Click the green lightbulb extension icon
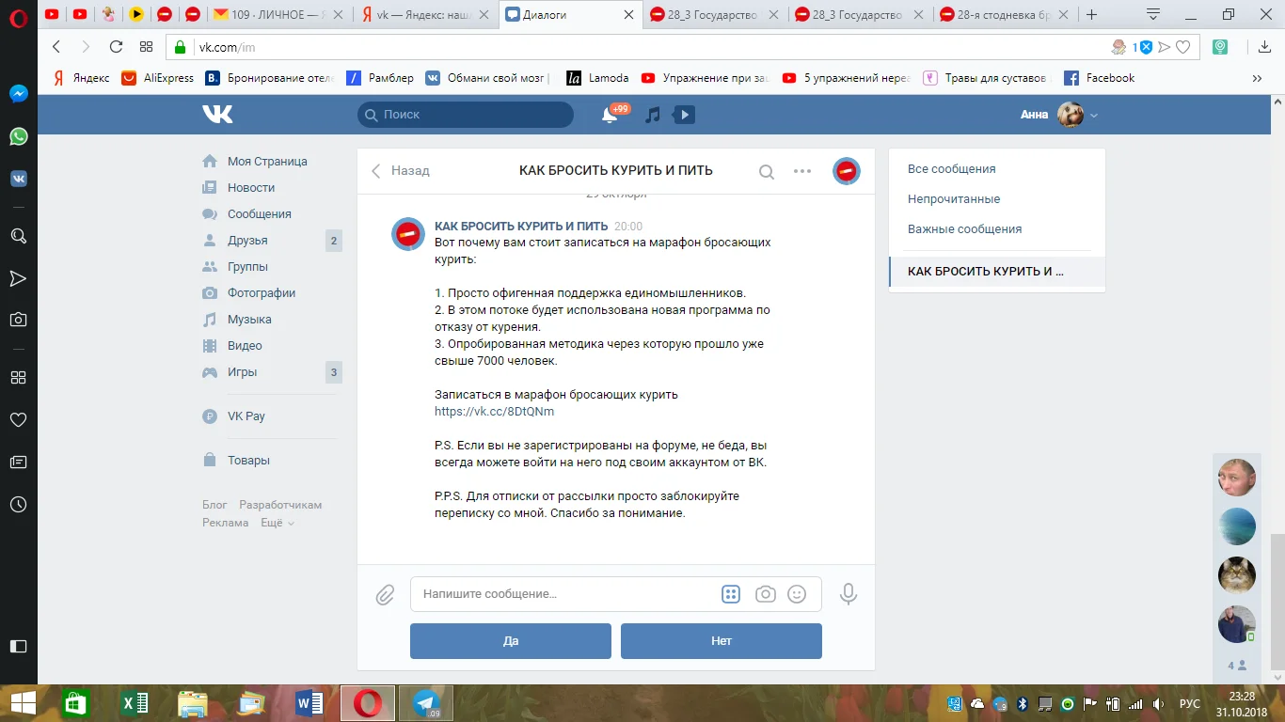Viewport: 1285px width, 722px height. (1220, 47)
